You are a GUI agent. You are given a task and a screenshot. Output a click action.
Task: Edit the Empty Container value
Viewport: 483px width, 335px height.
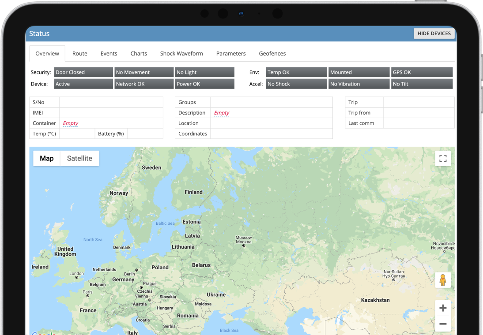pos(71,123)
